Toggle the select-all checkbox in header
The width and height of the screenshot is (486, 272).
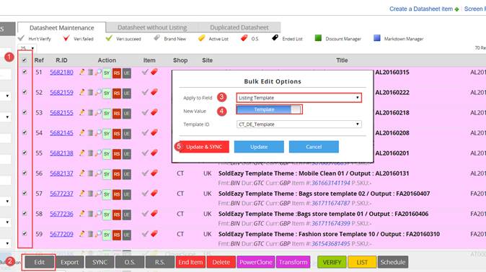click(25, 60)
